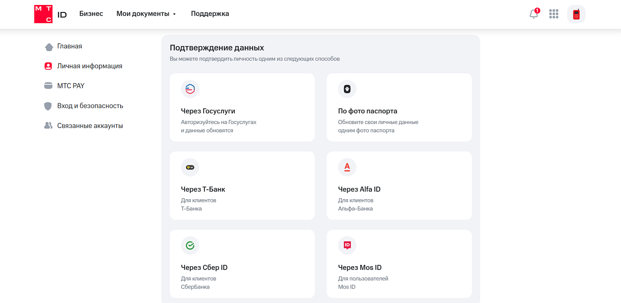Viewport: 621px width, 303px height.
Task: Click the MTS red logo
Action: coord(43,14)
